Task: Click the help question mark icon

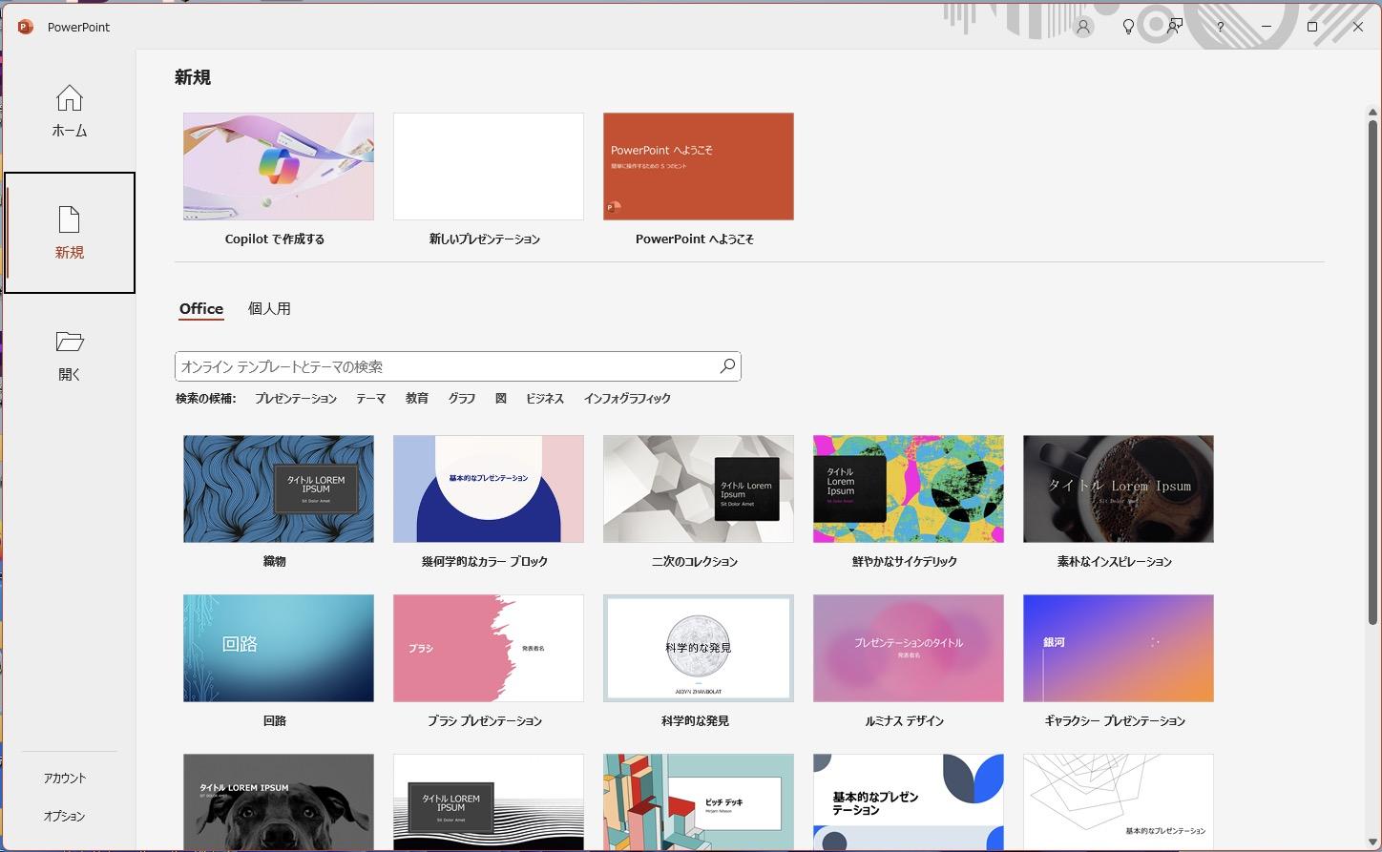Action: (1220, 27)
